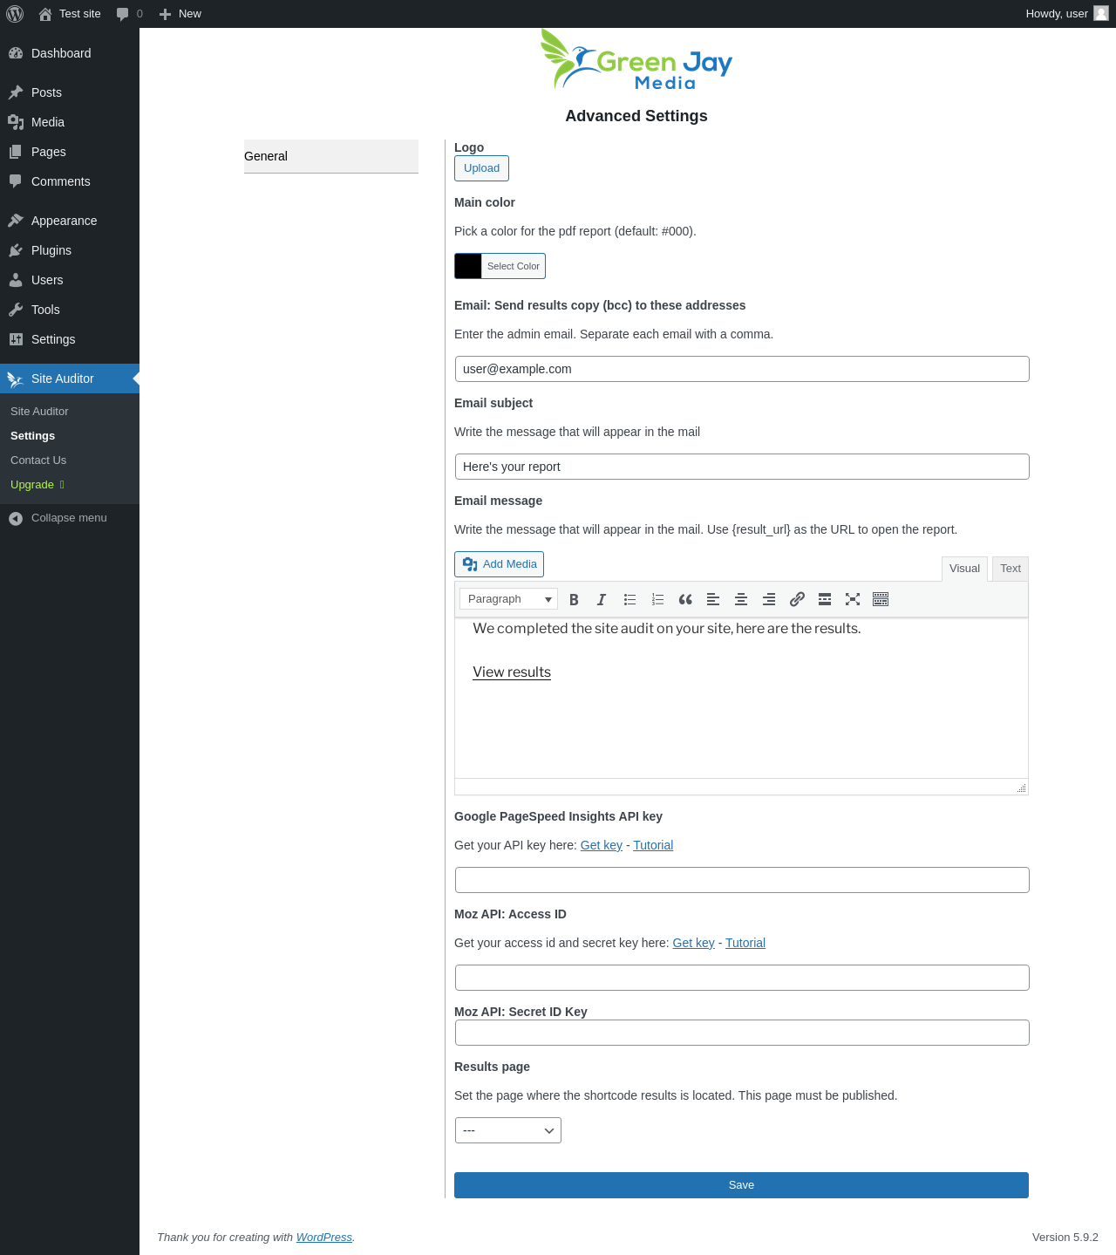Switch editor to the Text tab
The image size is (1116, 1255).
coord(1011,569)
